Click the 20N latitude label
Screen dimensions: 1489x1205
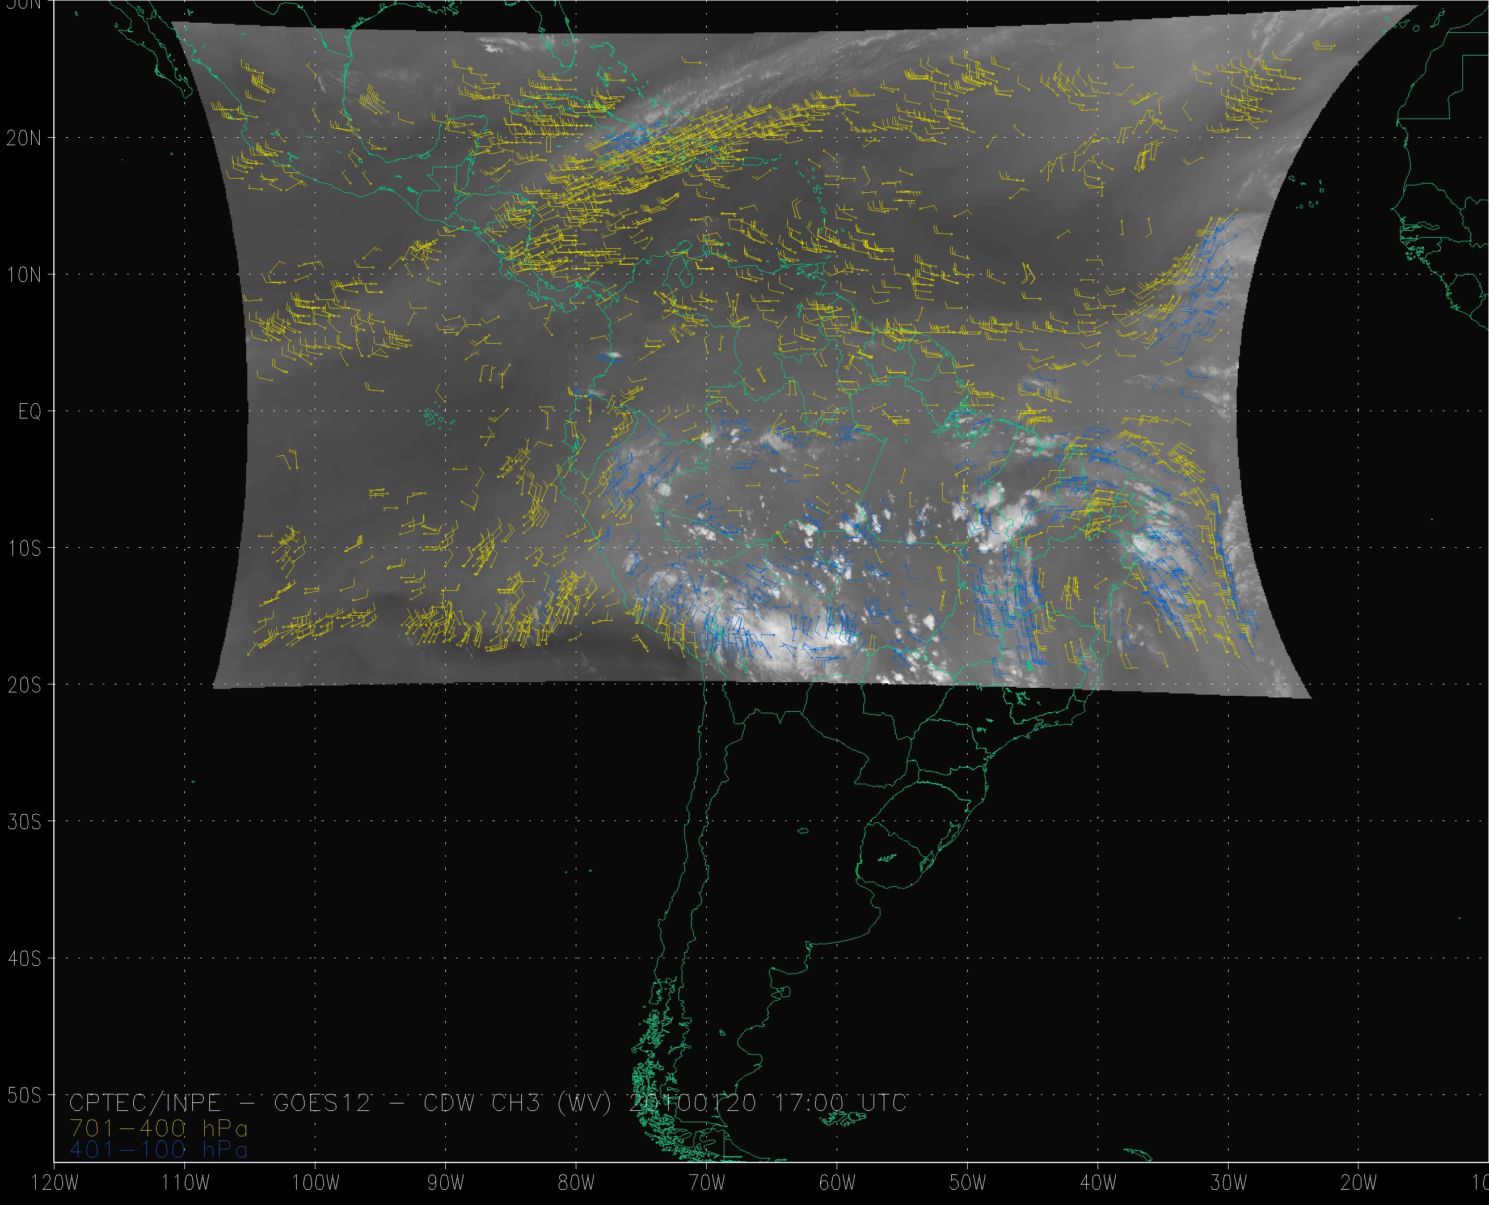[x=24, y=138]
